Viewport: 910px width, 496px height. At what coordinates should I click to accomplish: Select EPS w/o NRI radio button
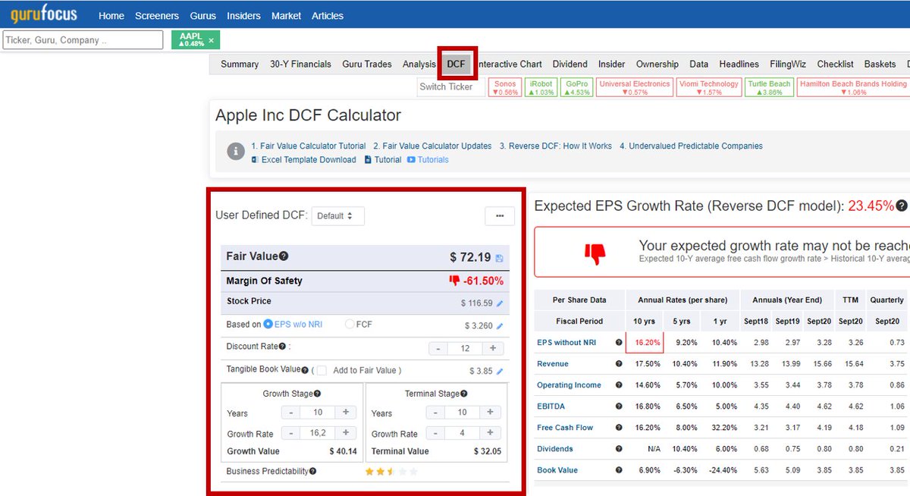(268, 324)
